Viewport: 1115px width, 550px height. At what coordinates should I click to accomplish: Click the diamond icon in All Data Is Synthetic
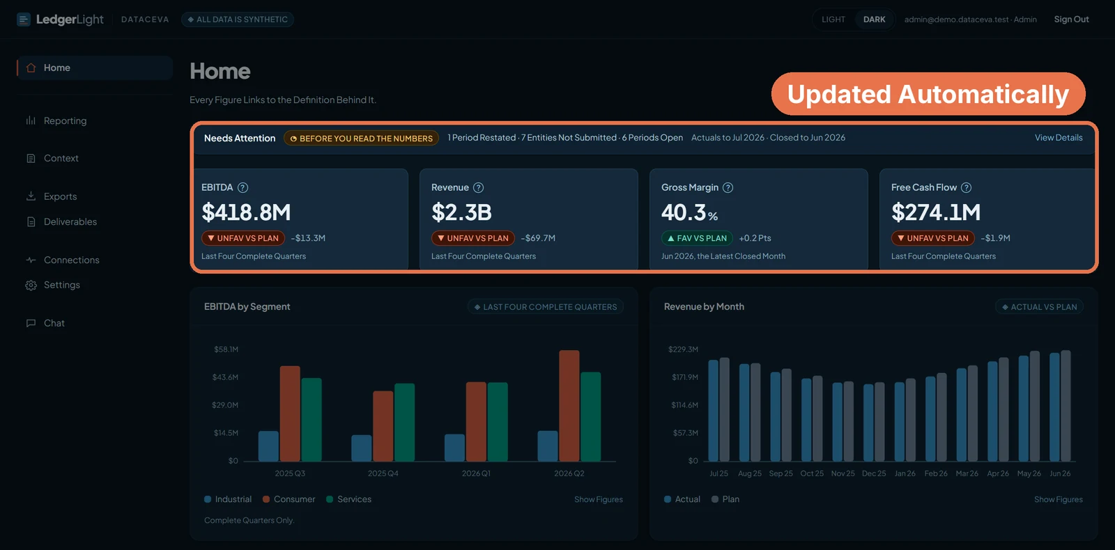[191, 19]
